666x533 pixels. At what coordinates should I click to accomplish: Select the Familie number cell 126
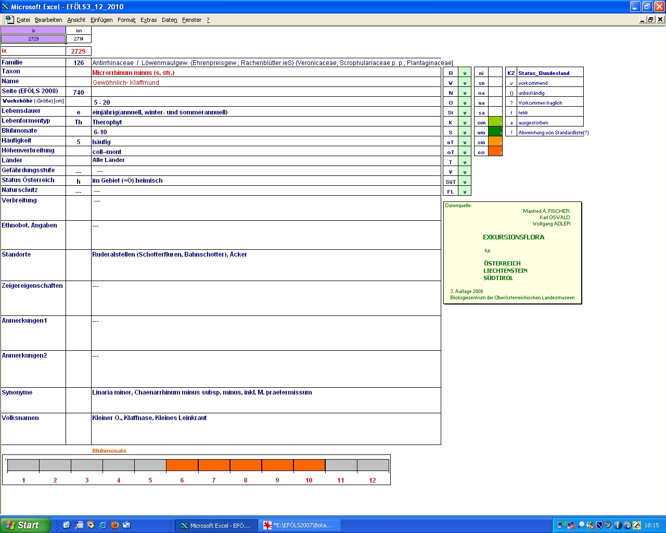79,62
